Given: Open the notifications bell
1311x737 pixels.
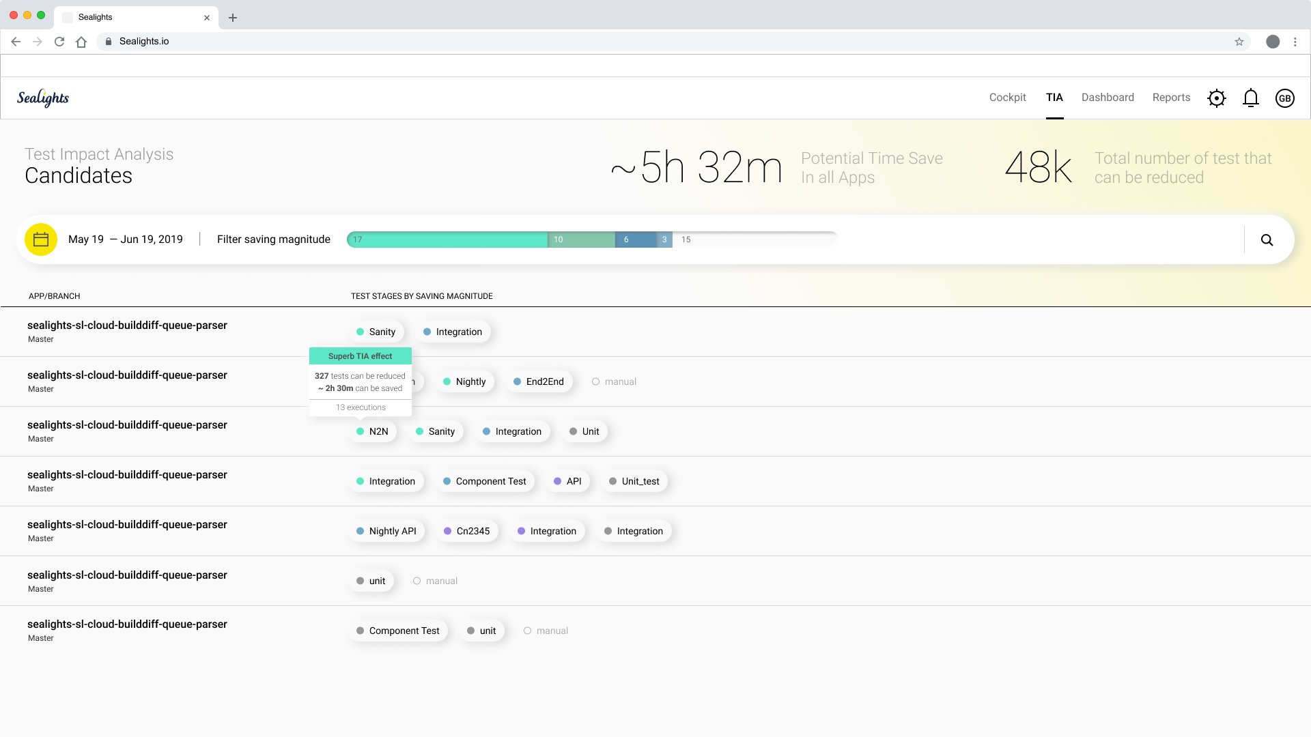Looking at the screenshot, I should pos(1250,98).
